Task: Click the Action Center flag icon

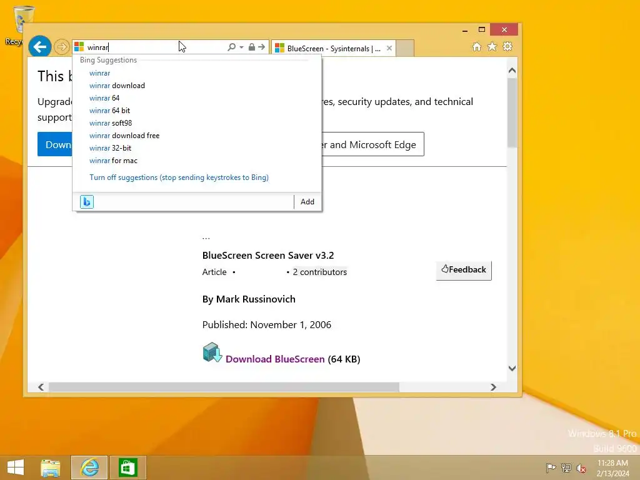Action: (551, 467)
